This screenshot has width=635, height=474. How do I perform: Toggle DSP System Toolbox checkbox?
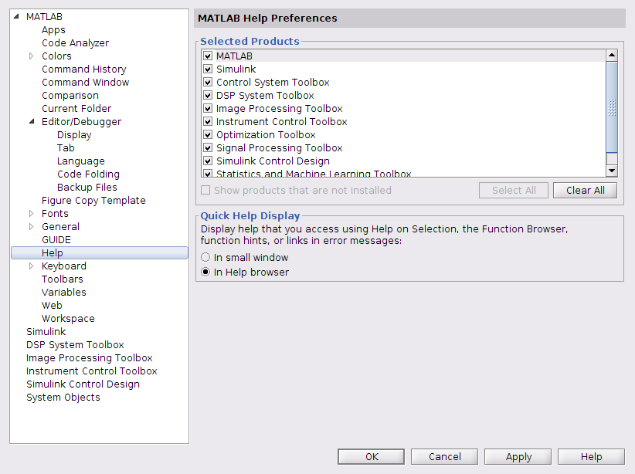click(x=208, y=95)
